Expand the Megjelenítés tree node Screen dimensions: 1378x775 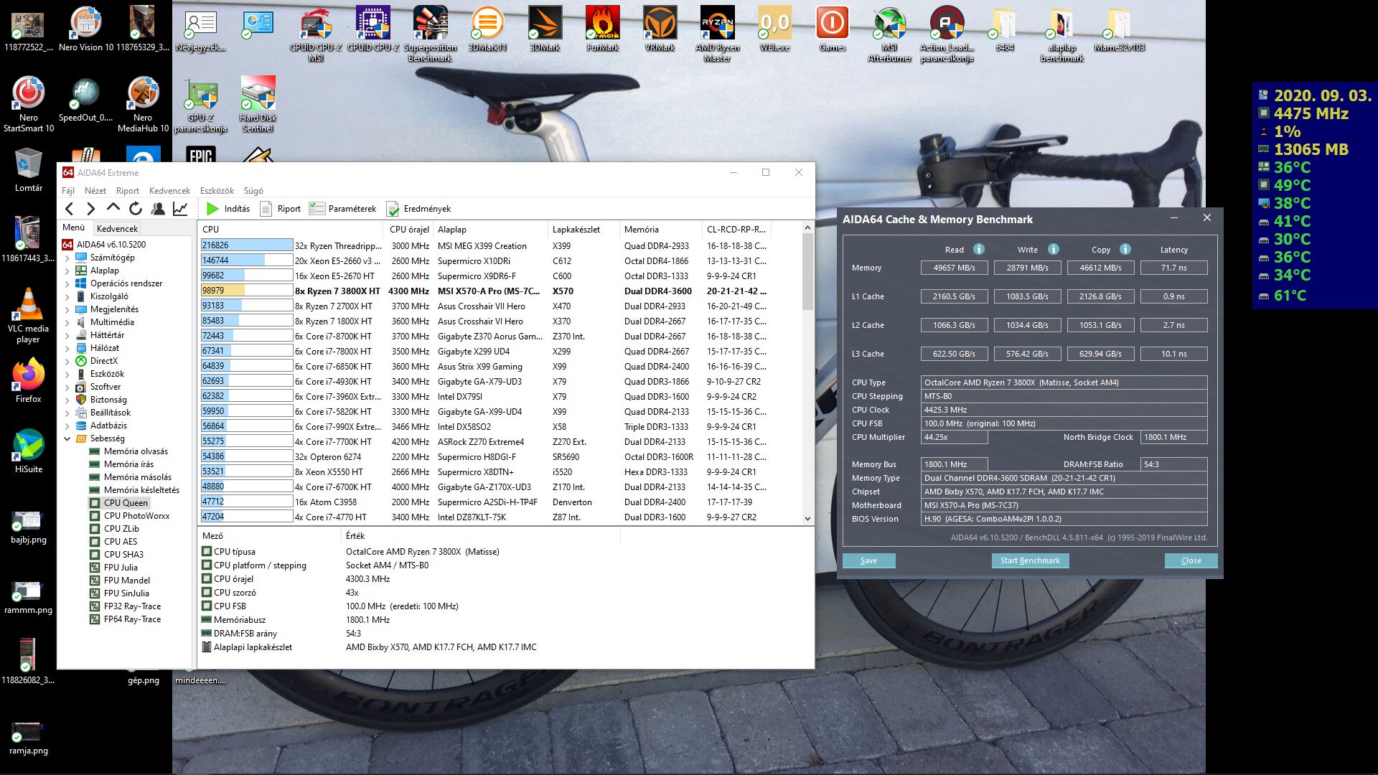(x=67, y=309)
